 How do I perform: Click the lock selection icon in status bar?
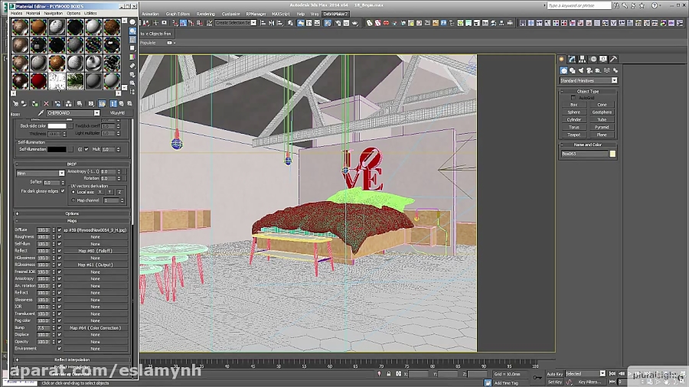(x=389, y=374)
